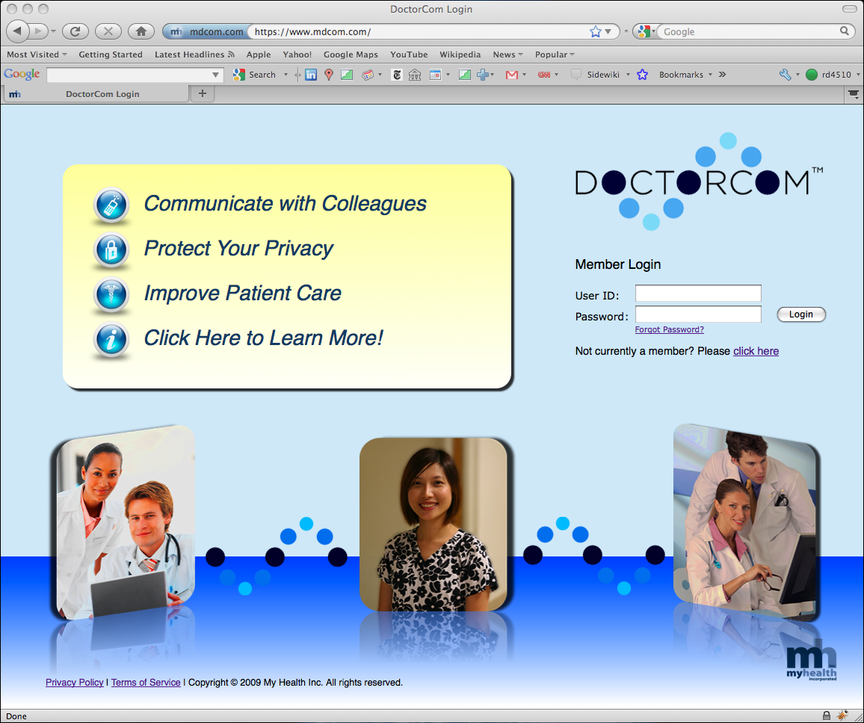The width and height of the screenshot is (864, 723).
Task: Open the New York Times toolbar icon
Action: (397, 74)
